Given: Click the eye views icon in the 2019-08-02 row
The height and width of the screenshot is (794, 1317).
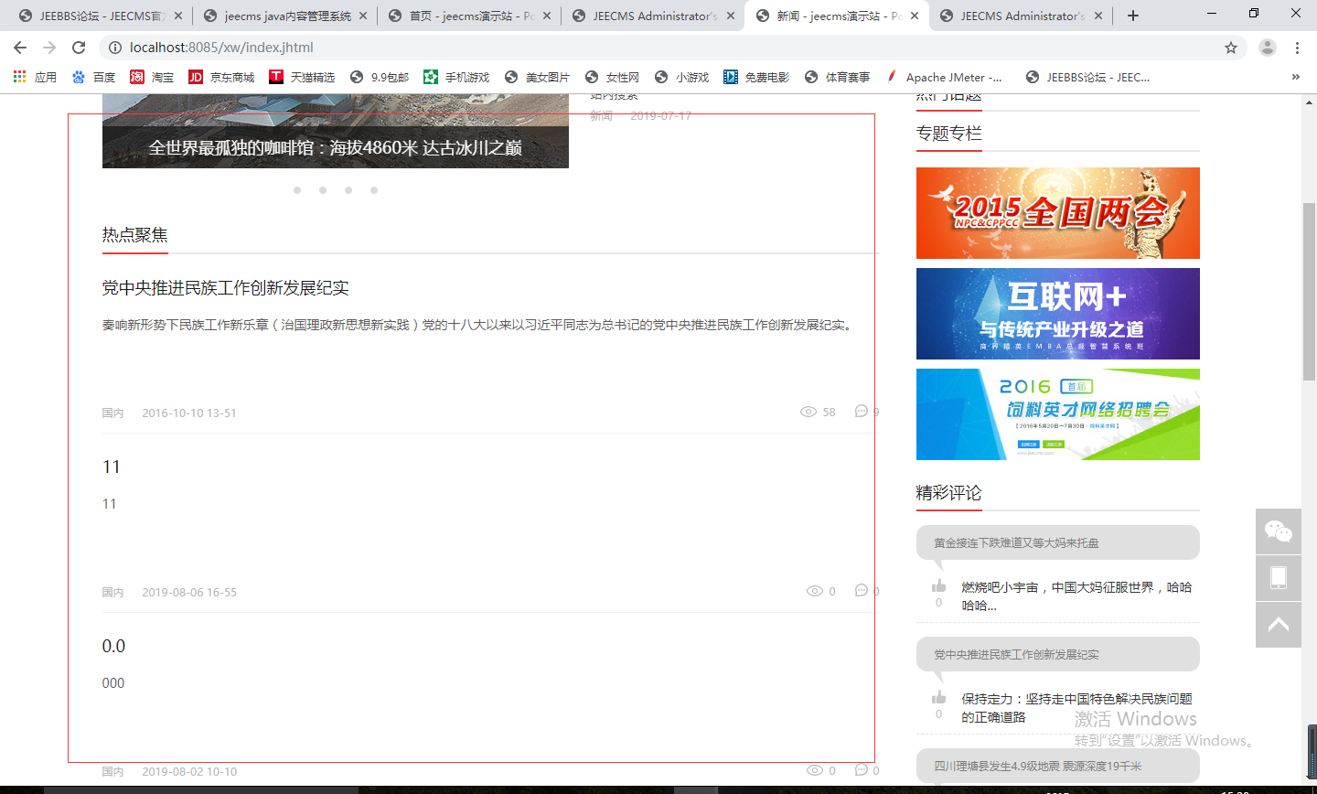Looking at the screenshot, I should (815, 770).
